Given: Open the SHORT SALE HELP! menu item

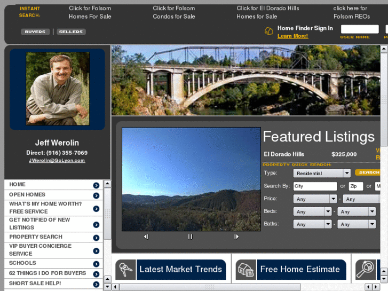Looking at the screenshot, I should pyautogui.click(x=53, y=284).
